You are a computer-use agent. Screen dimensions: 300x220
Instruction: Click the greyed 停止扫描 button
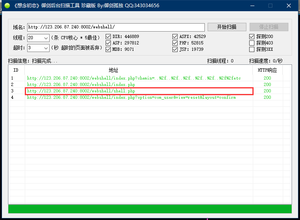tap(269, 27)
